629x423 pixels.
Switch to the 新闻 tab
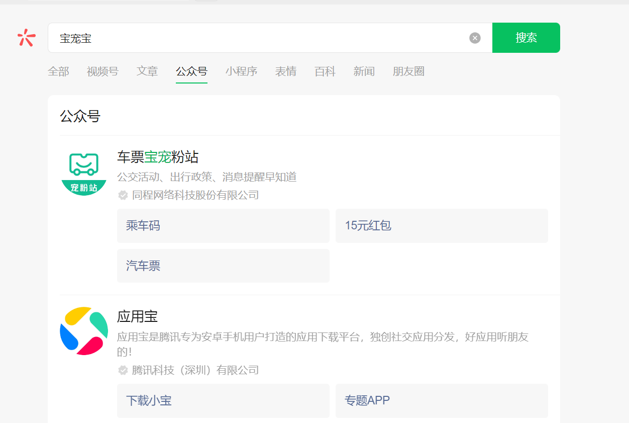coord(364,71)
